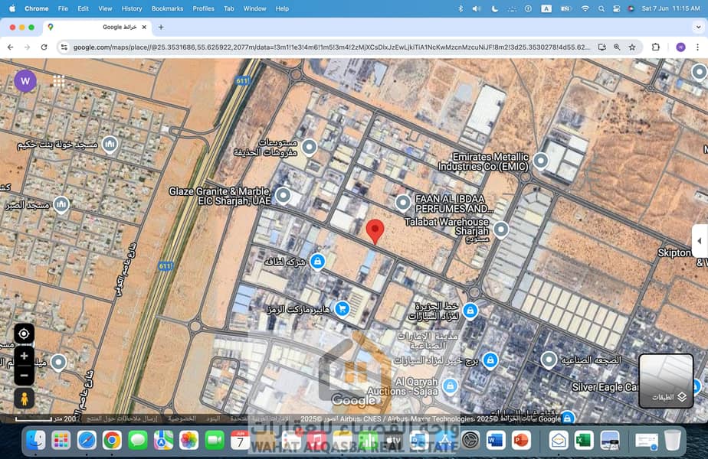Viewport: 708px width, 459px height.
Task: Open Control Center in menu bar
Action: 616,8
